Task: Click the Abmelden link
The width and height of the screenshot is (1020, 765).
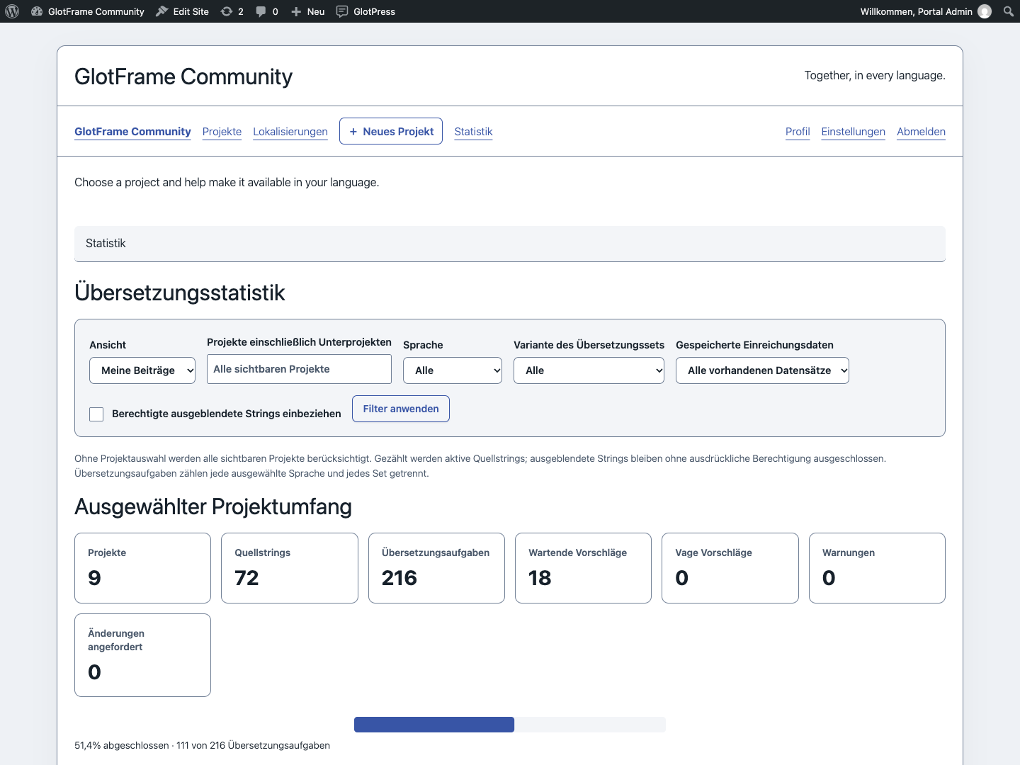Action: [921, 132]
